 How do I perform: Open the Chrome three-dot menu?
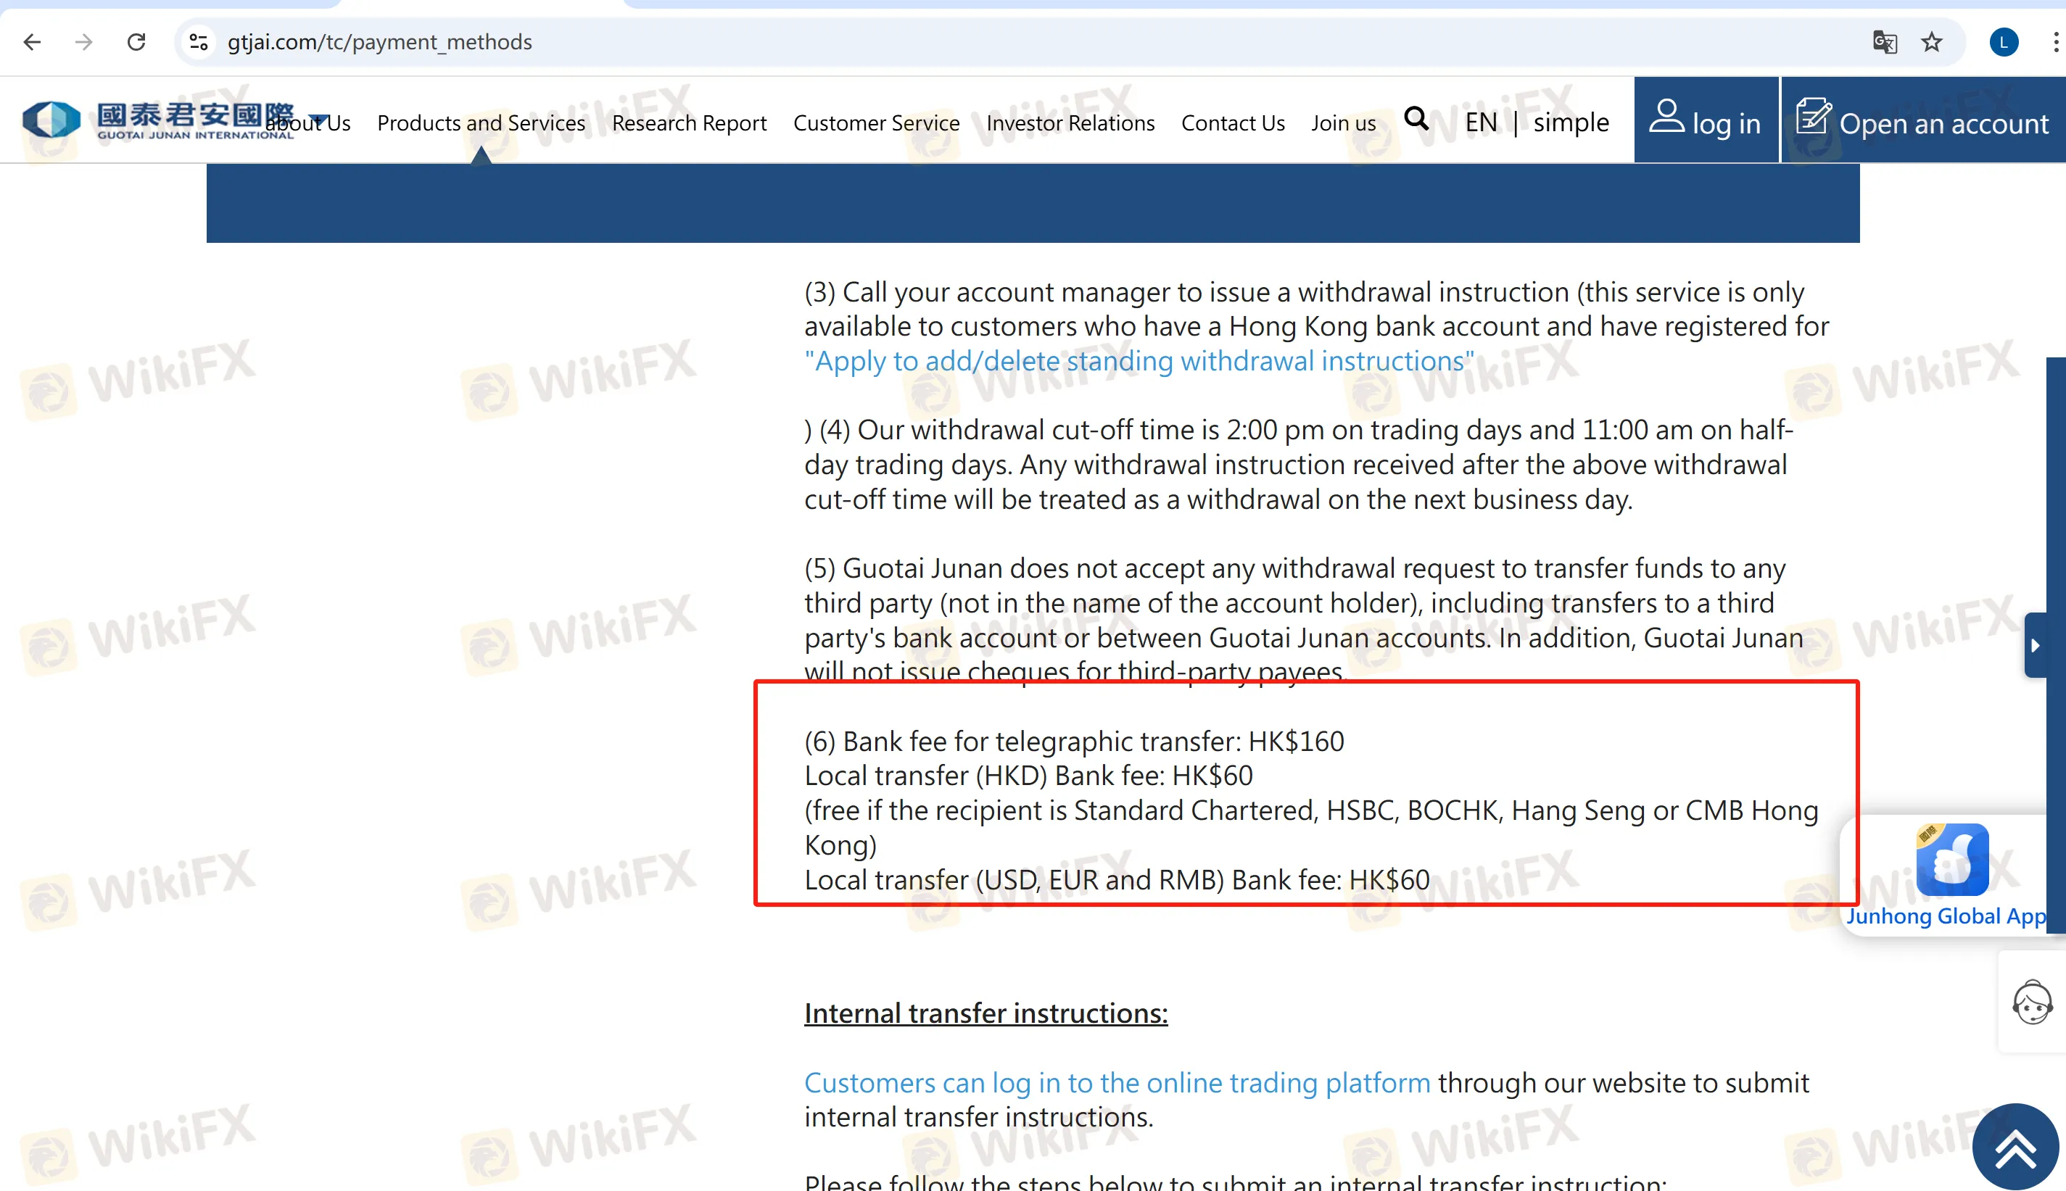pyautogui.click(x=2054, y=42)
